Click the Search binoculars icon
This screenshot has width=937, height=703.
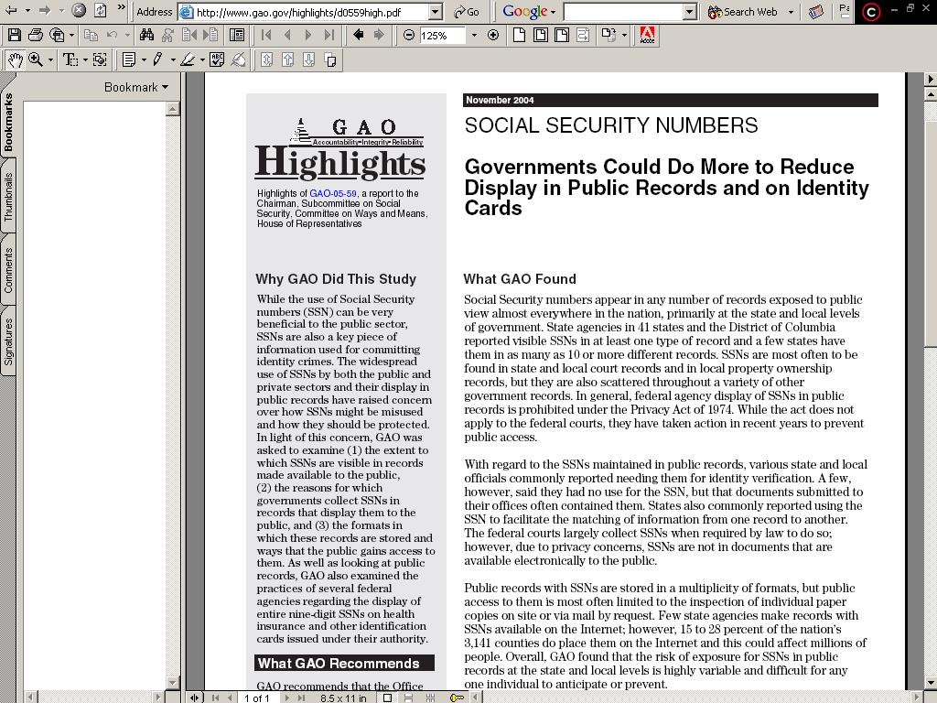tap(146, 36)
